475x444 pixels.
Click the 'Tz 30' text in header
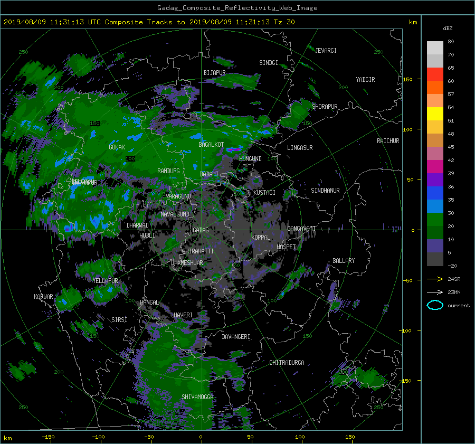pyautogui.click(x=284, y=22)
